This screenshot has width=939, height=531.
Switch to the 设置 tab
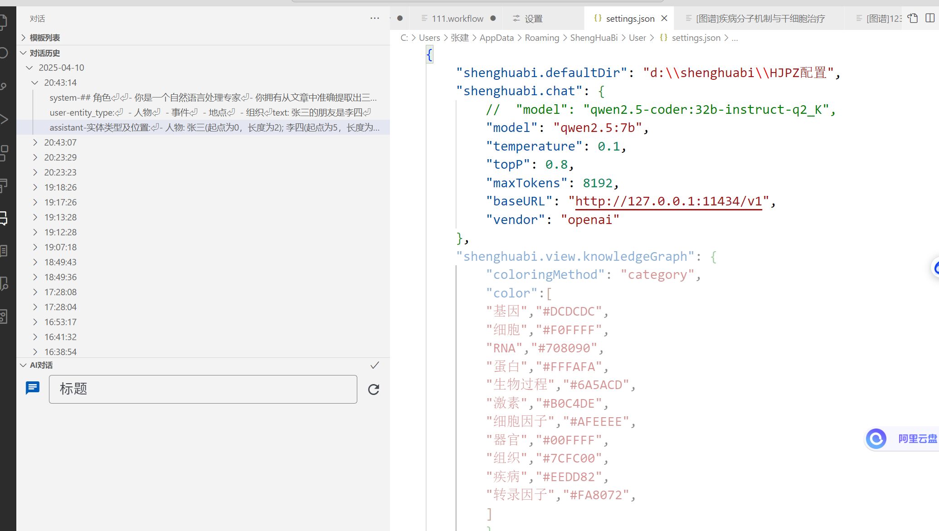(x=533, y=19)
